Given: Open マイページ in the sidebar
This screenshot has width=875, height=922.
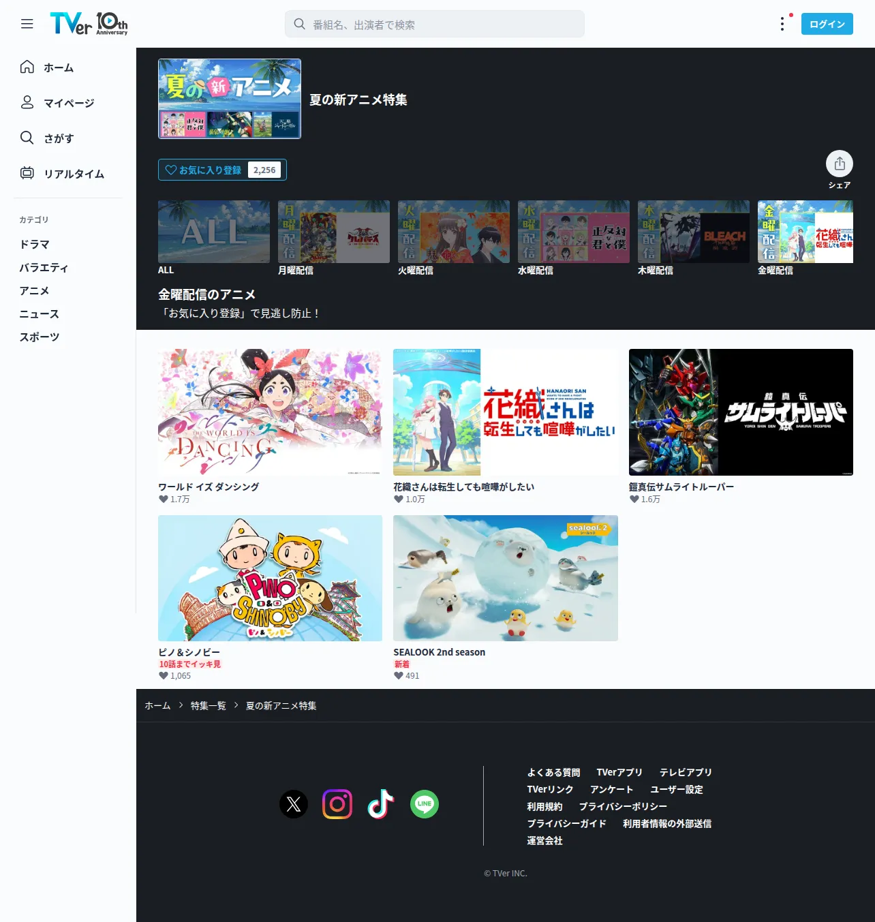Looking at the screenshot, I should click(x=69, y=103).
